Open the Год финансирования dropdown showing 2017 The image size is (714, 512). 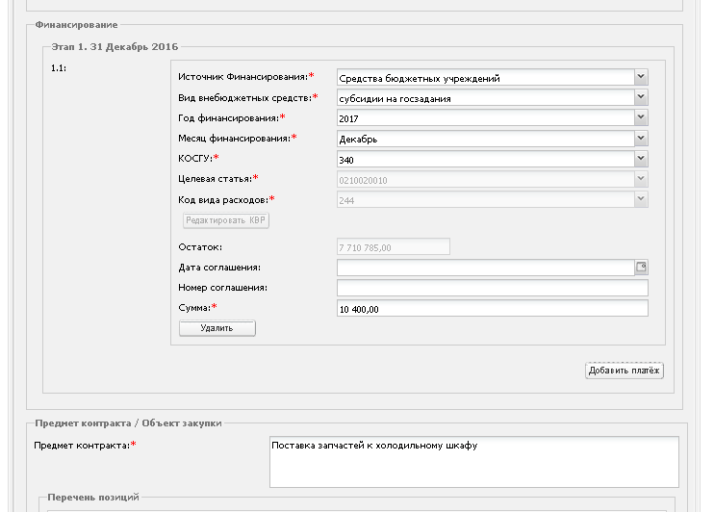(x=641, y=118)
